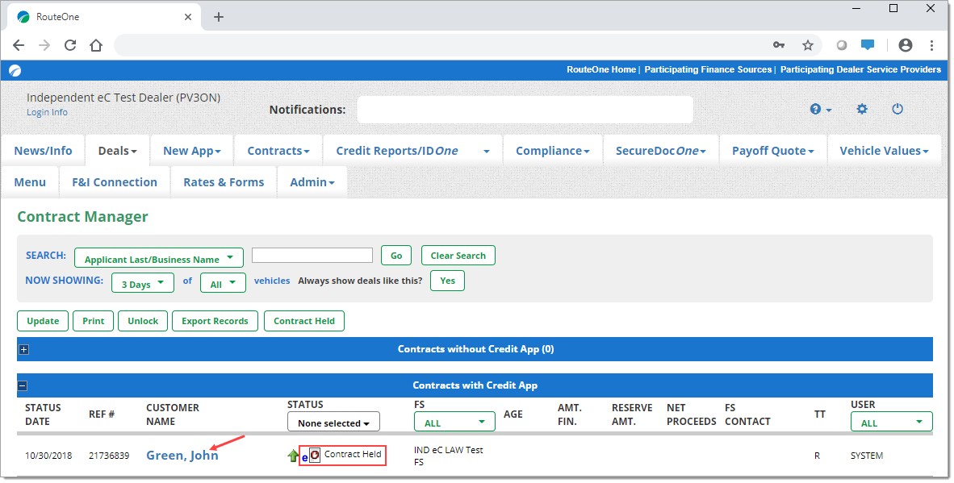Open the search-by Applicant Last/Business Name dropdown
This screenshot has width=954, height=483.
159,257
